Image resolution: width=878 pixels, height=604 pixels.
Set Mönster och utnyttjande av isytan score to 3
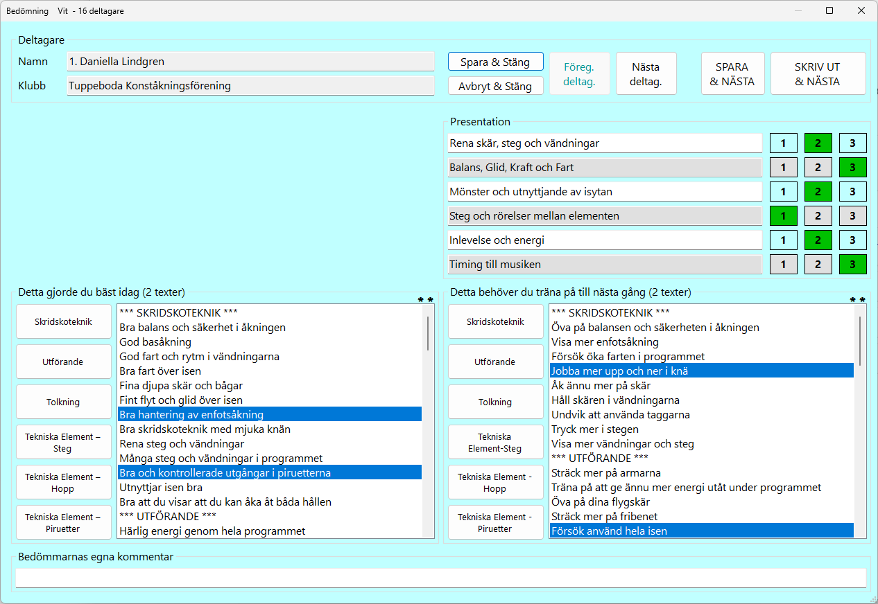pos(853,192)
